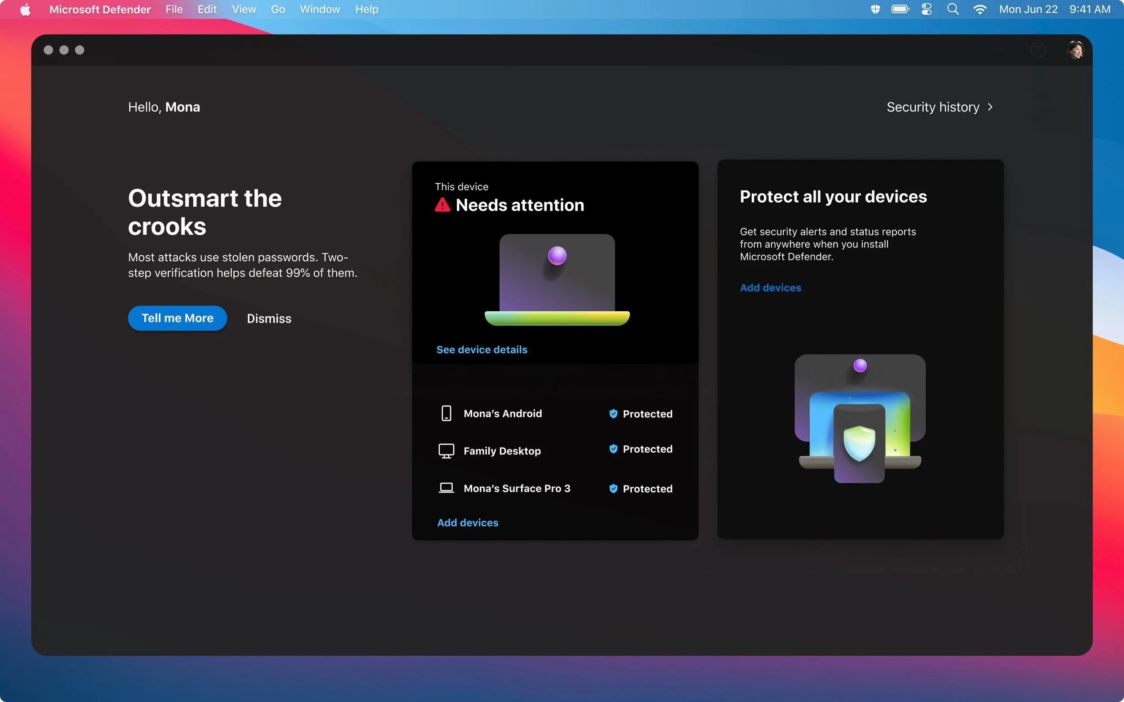This screenshot has width=1124, height=702.
Task: Select Mona's Android phone icon
Action: tap(446, 413)
